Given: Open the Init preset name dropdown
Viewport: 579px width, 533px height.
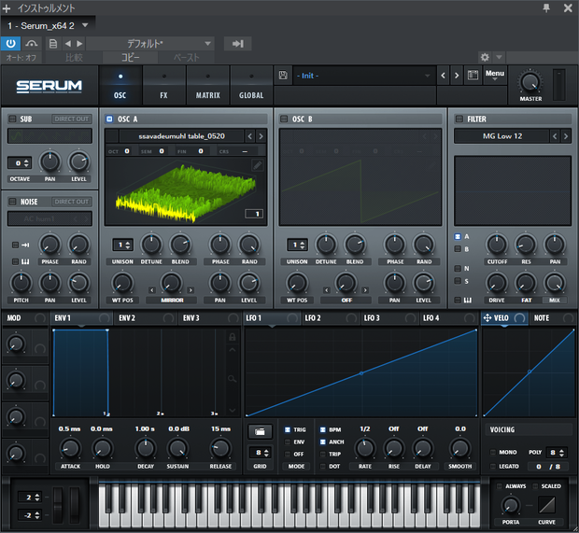Looking at the screenshot, I should [363, 76].
